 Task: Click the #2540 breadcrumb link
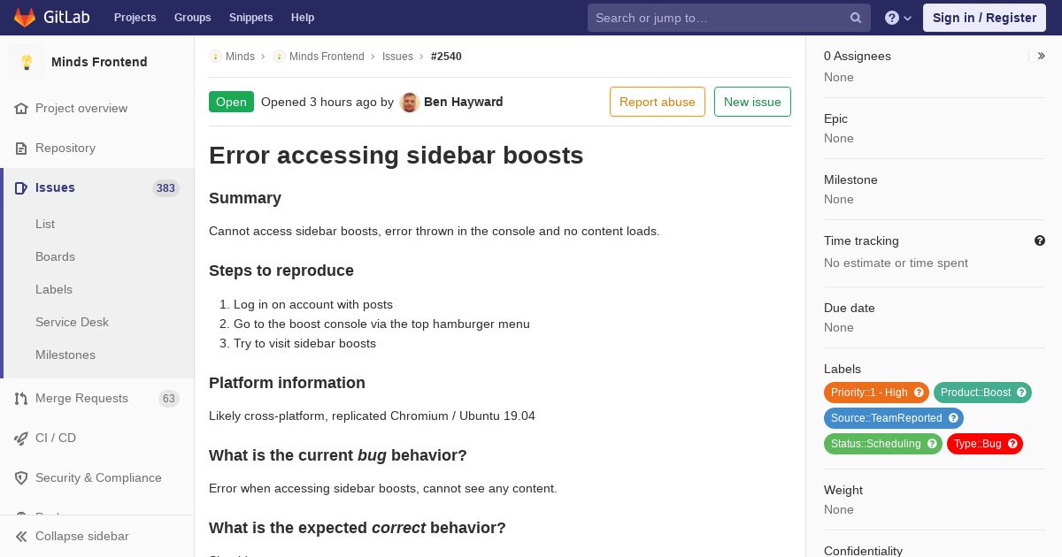click(x=446, y=57)
